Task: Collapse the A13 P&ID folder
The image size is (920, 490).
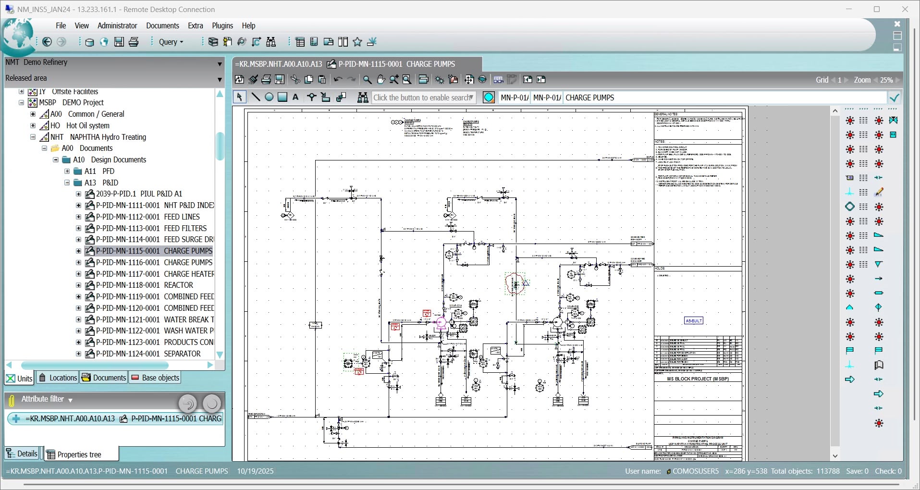Action: pos(67,183)
